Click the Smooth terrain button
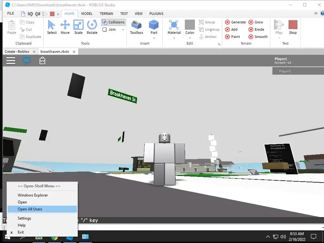Image resolution: width=324 pixels, height=243 pixels. coord(258,37)
